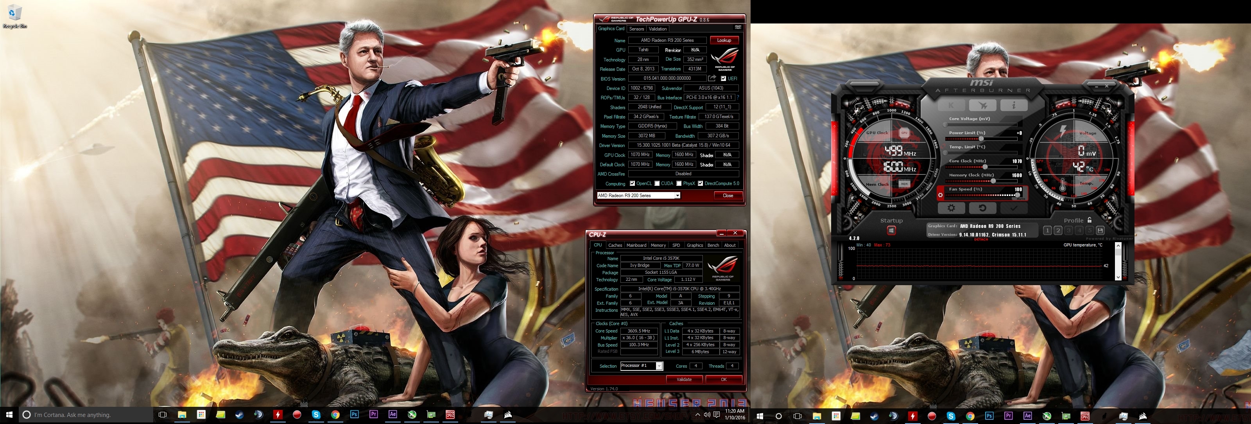Toggle the OpenCL checkbox
1251x424 pixels.
point(632,183)
